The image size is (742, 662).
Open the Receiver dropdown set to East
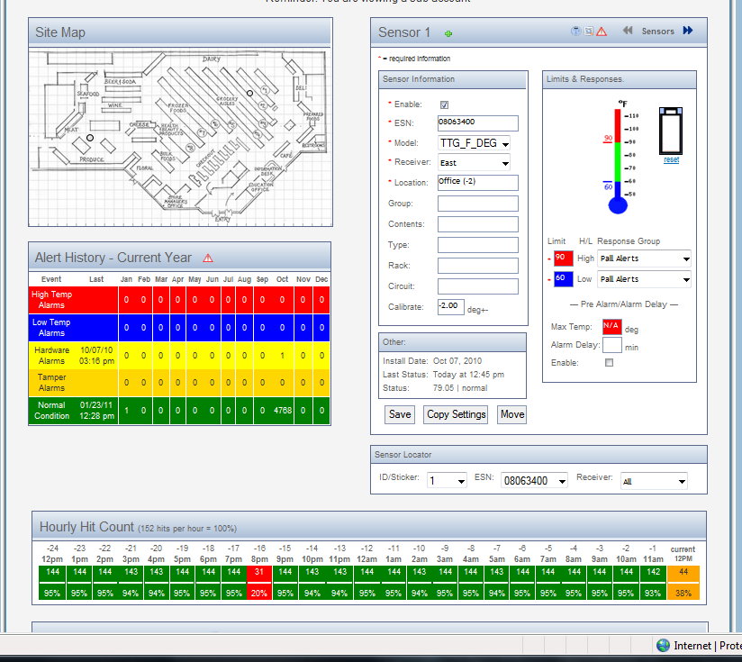coord(474,163)
